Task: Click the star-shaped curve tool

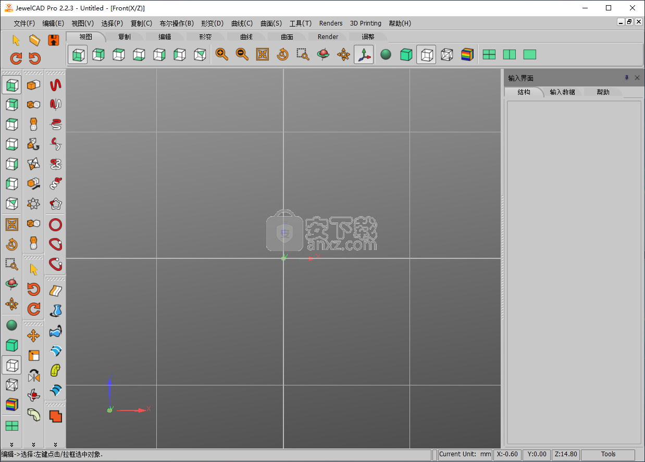Action: (56, 203)
